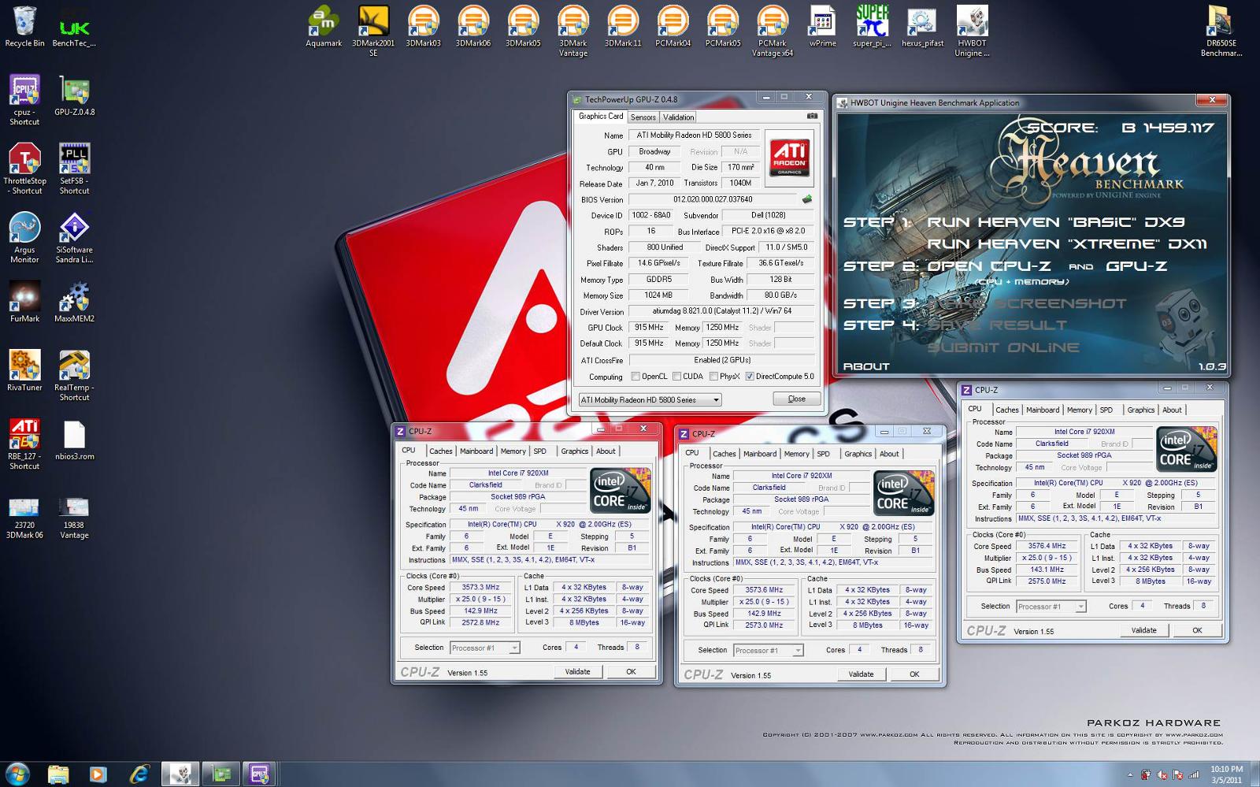The height and width of the screenshot is (787, 1260).
Task: Click Validate in center CPU-Z window
Action: pyautogui.click(x=861, y=674)
